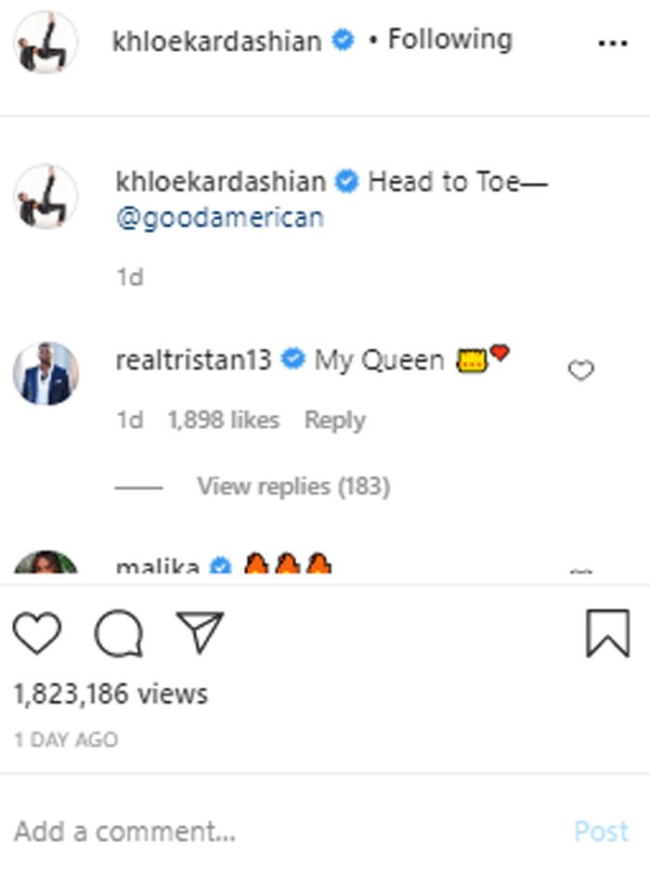Open realtristan13's profile picture
Viewport: 650px width, 882px height.
(45, 373)
